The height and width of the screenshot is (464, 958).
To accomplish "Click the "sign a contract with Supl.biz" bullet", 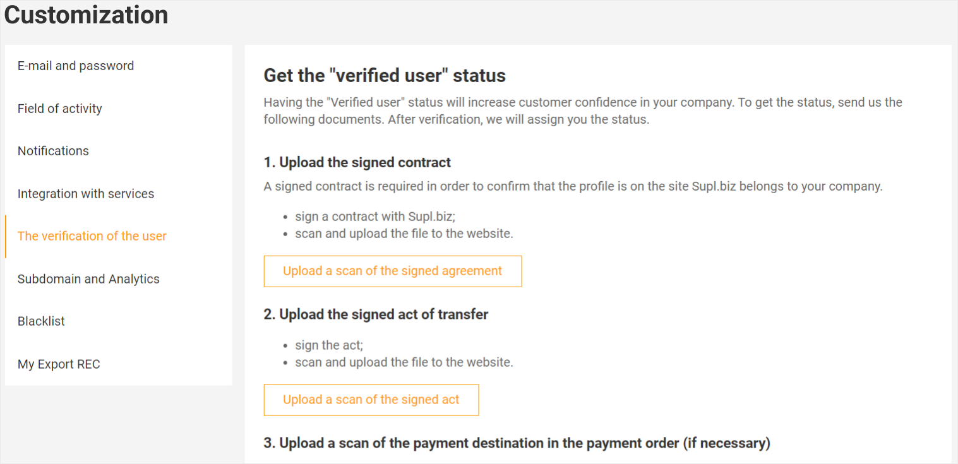I will [x=375, y=217].
